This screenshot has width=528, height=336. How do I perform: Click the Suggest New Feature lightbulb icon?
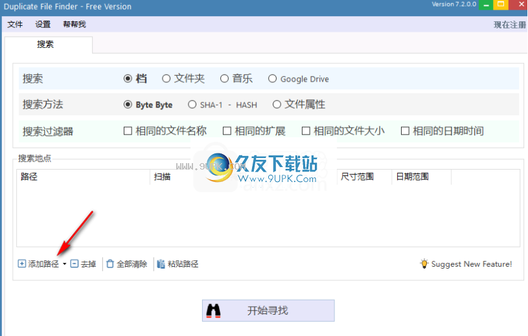pos(424,263)
